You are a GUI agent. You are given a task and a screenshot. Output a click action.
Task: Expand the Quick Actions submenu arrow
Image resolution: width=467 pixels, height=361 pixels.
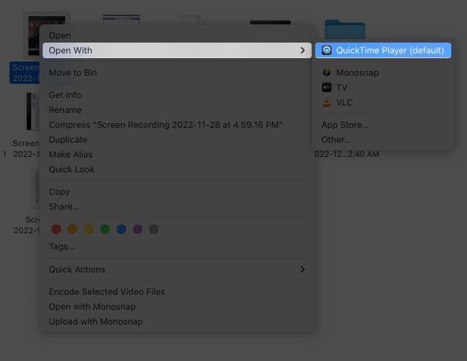(302, 270)
